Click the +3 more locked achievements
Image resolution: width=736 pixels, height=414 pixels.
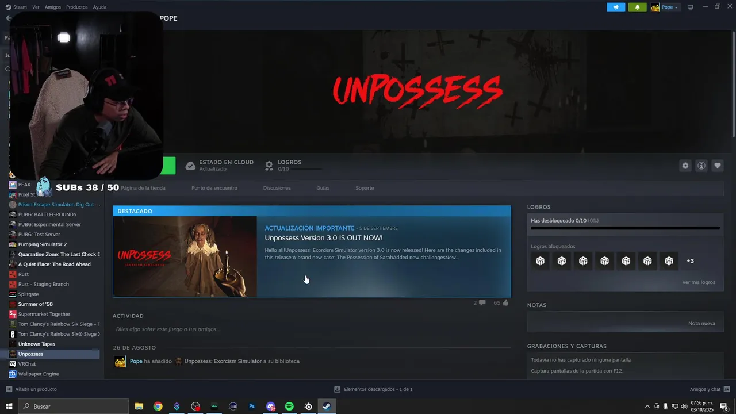point(690,261)
